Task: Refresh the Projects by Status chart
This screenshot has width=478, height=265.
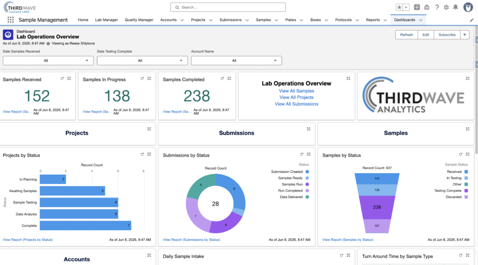Action: [142, 154]
